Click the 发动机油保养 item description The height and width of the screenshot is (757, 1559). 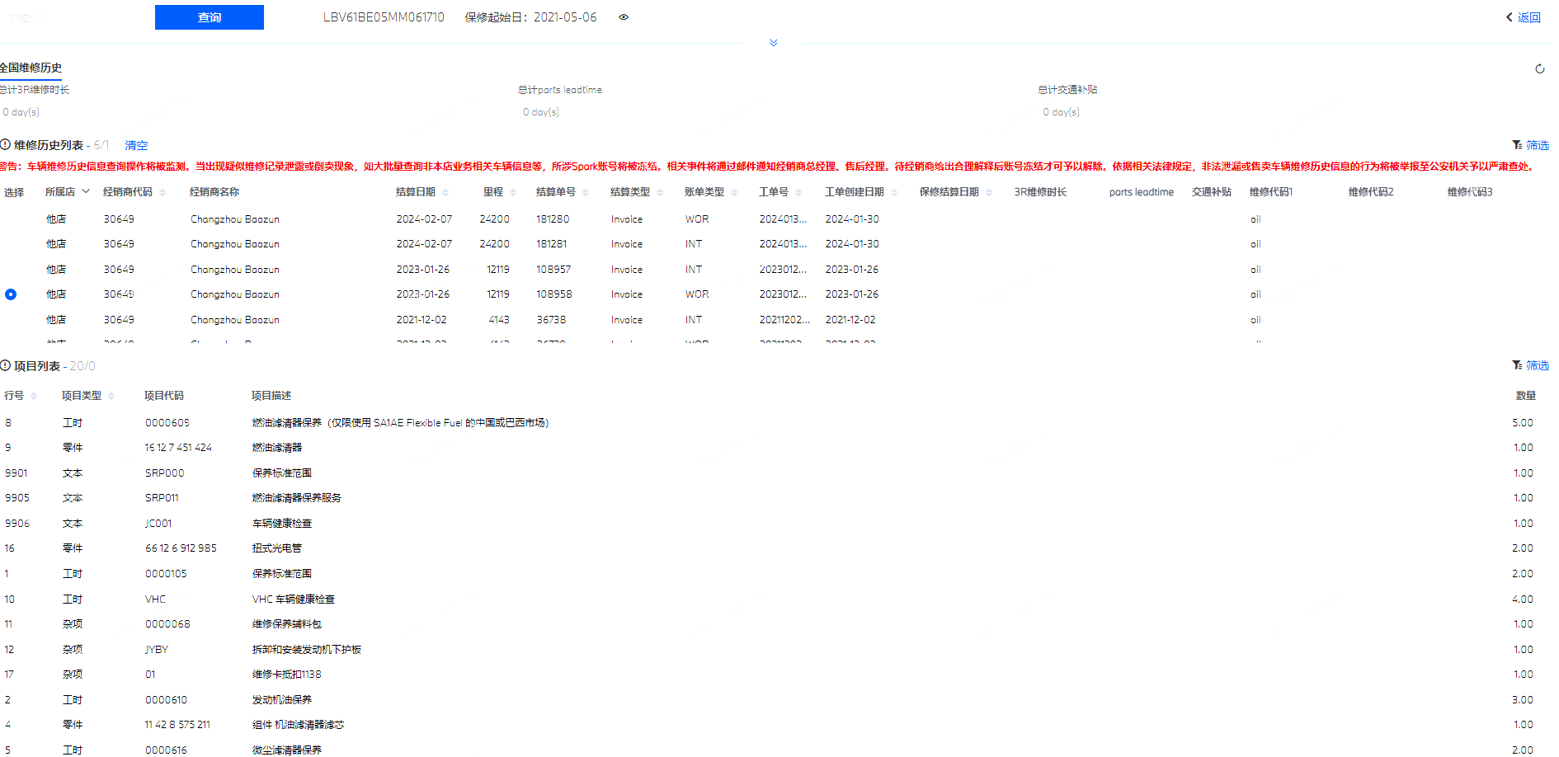(x=282, y=700)
